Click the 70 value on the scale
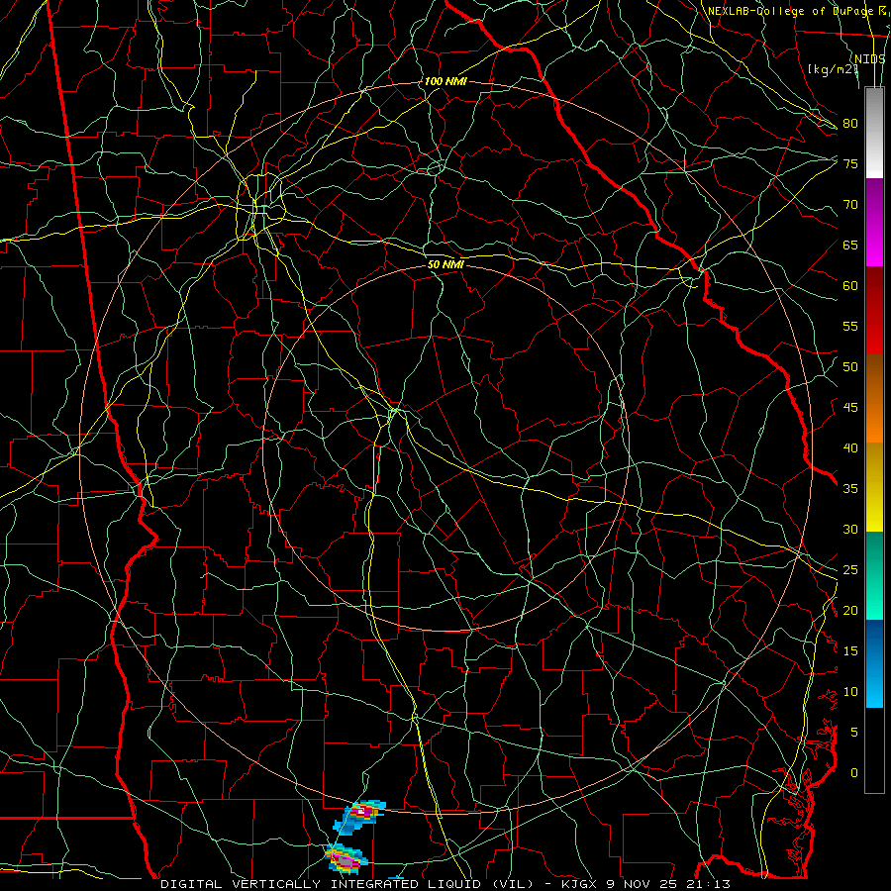 (850, 205)
